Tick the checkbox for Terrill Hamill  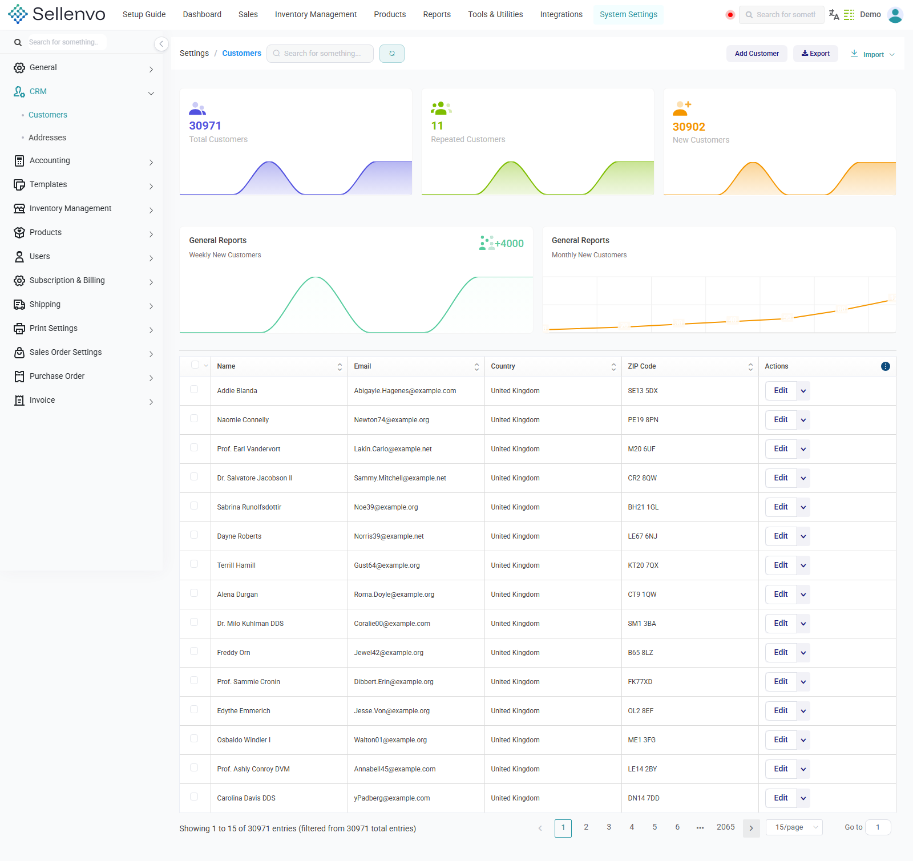[x=194, y=564]
